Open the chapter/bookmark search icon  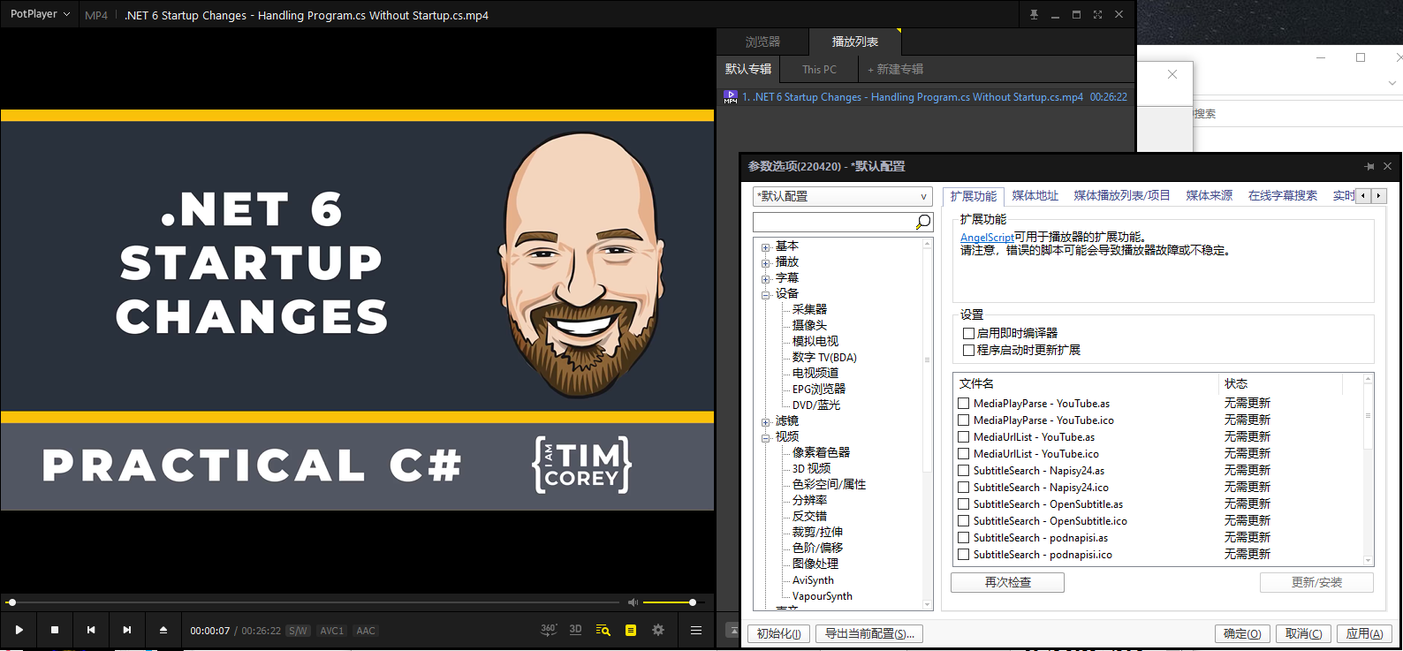click(603, 630)
